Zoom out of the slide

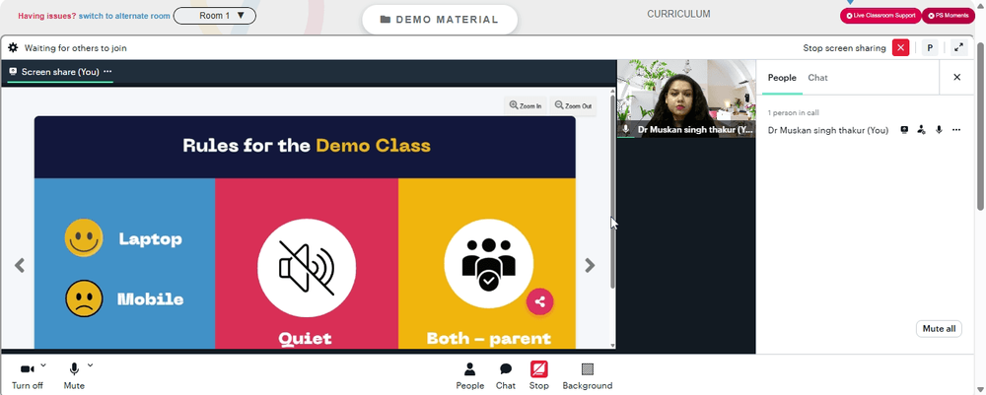(573, 105)
